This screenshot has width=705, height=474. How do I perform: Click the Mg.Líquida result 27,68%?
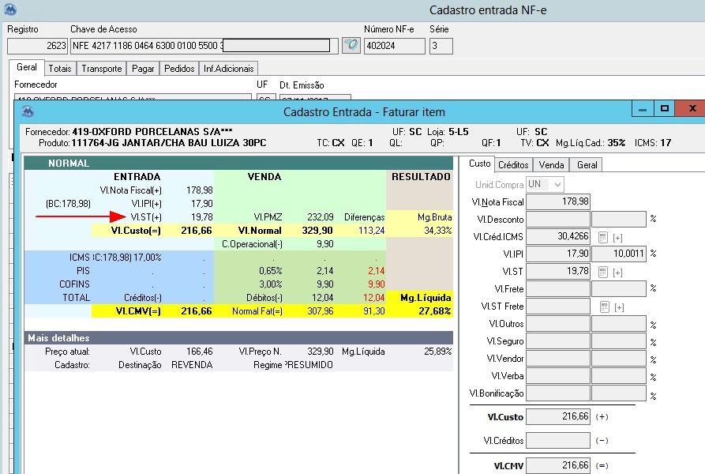pos(435,311)
